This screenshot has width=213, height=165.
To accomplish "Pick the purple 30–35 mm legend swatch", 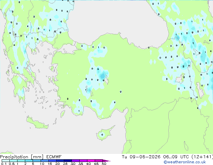I will pyautogui.click(x=76, y=161).
